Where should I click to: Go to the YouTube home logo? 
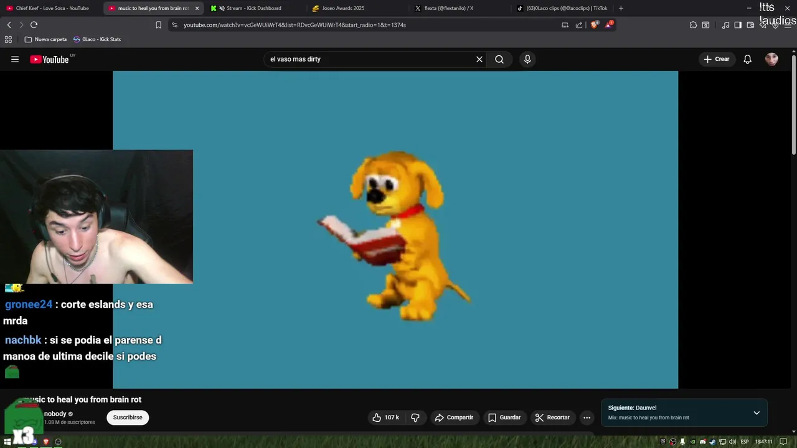click(x=50, y=59)
